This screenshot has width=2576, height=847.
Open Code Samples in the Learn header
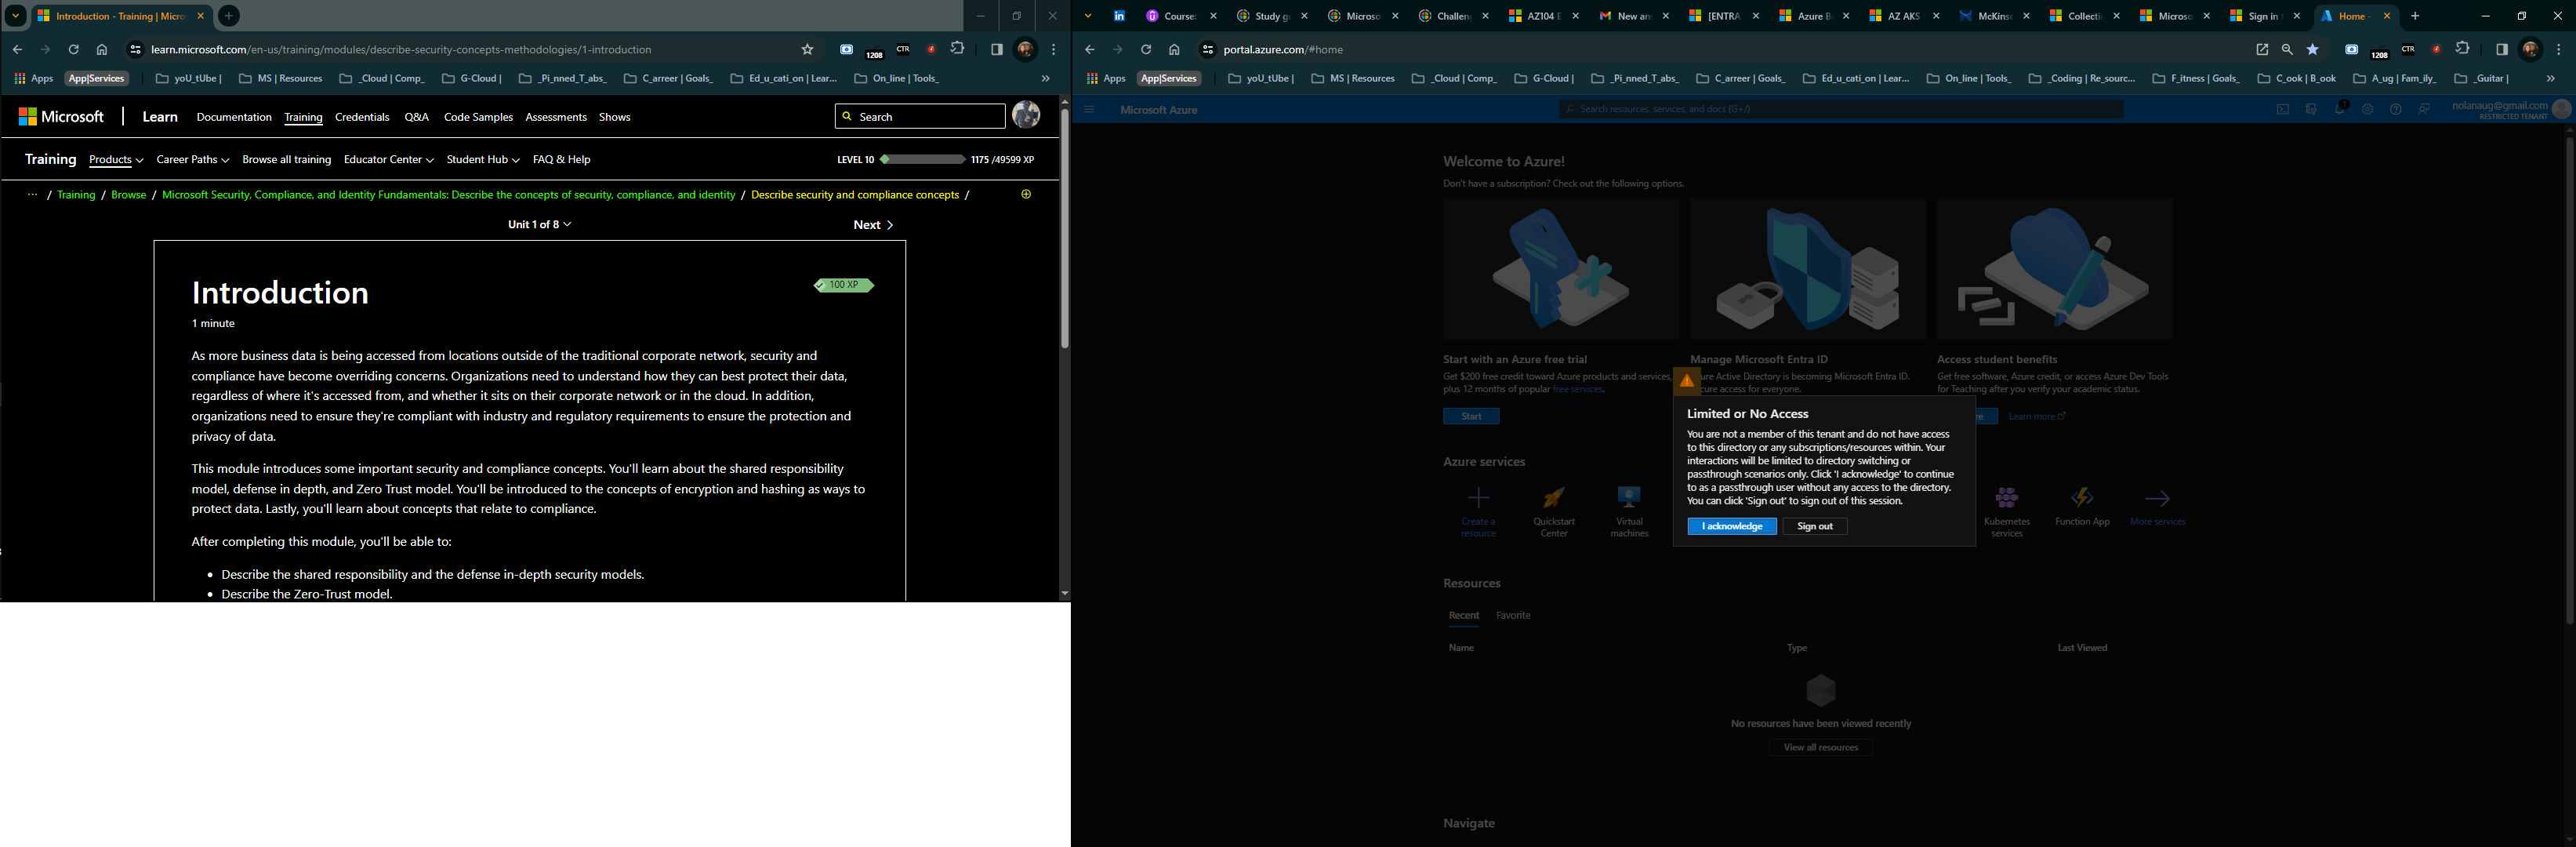478,117
